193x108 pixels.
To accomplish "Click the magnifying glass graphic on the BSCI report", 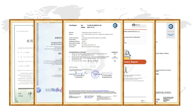I will [128, 53].
